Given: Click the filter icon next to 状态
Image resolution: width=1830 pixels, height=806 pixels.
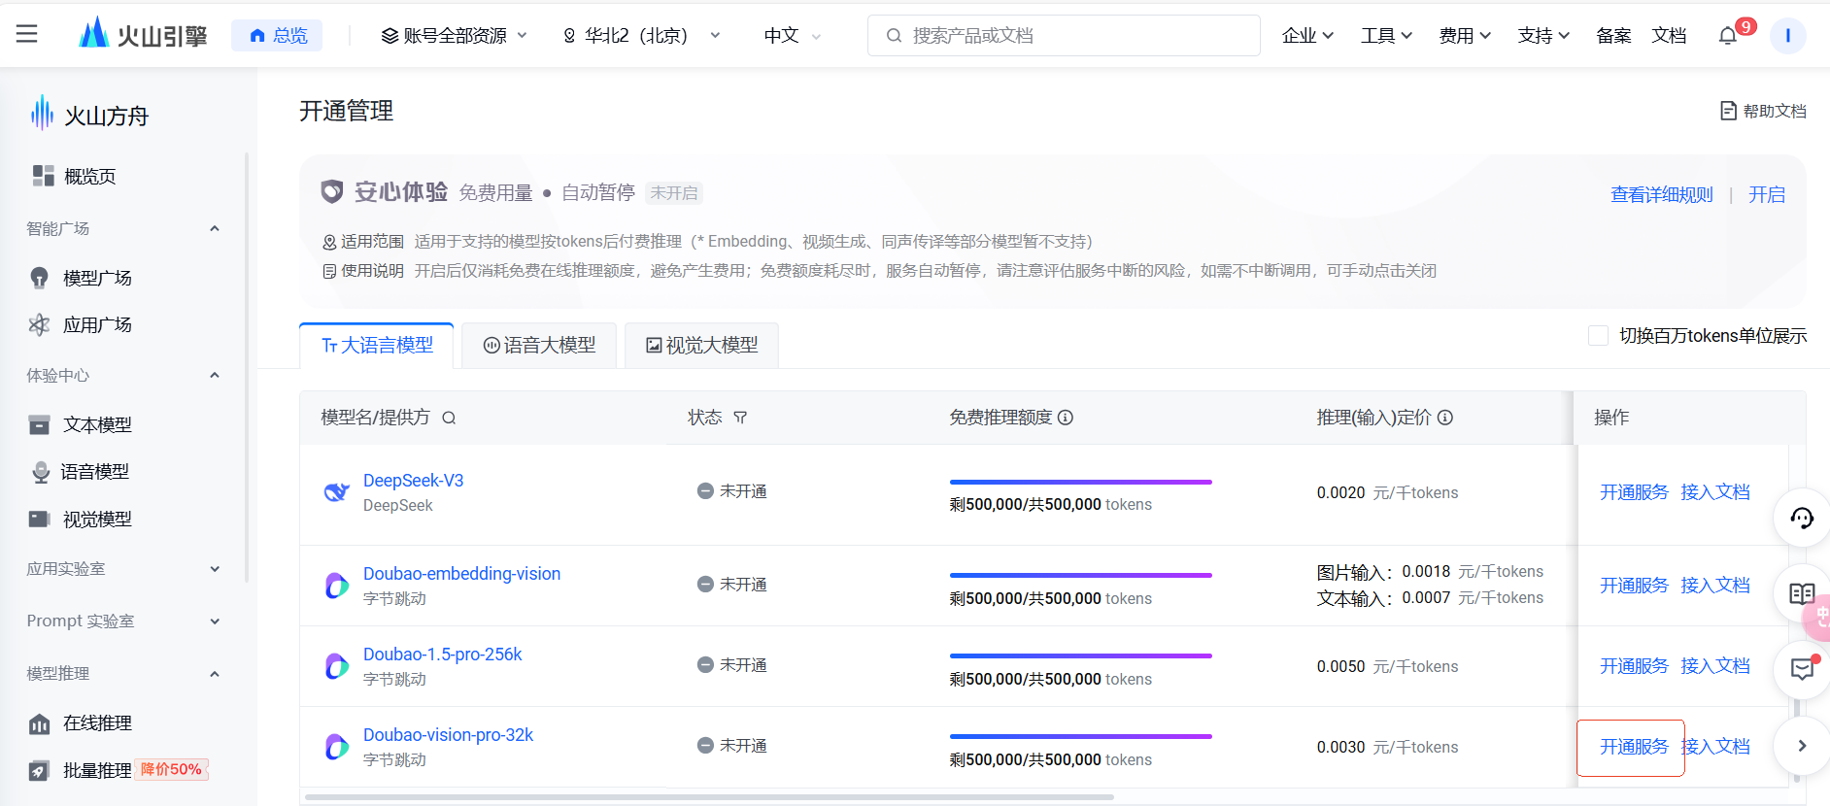Looking at the screenshot, I should pyautogui.click(x=740, y=418).
